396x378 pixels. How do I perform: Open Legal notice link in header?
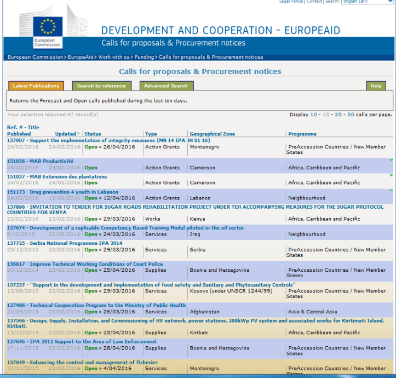291,2
